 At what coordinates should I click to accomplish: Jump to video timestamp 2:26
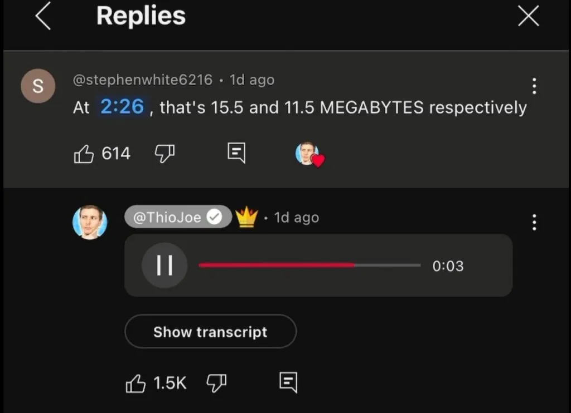click(122, 107)
